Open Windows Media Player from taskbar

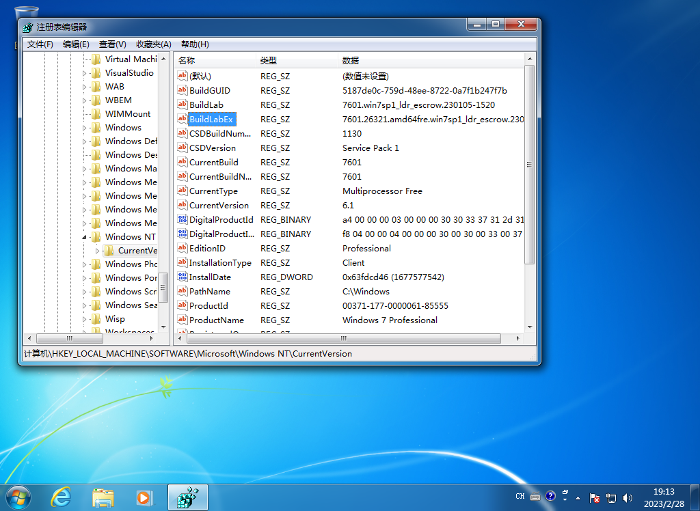[x=144, y=497]
